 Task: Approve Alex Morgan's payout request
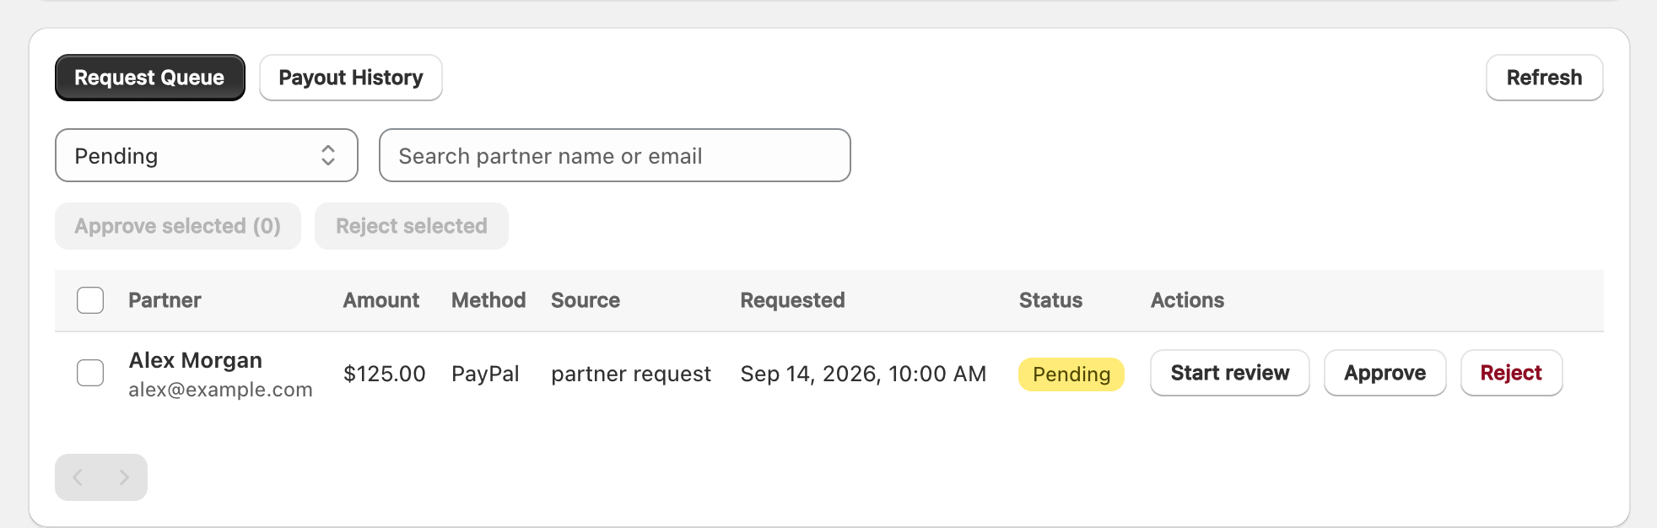point(1385,373)
